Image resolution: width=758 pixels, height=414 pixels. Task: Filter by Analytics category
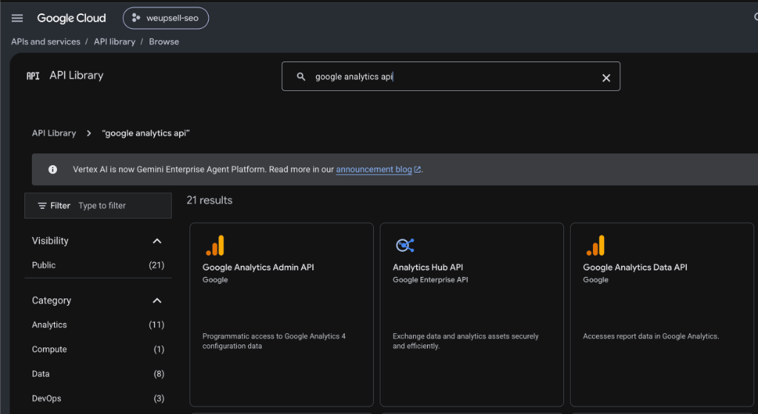(98, 324)
